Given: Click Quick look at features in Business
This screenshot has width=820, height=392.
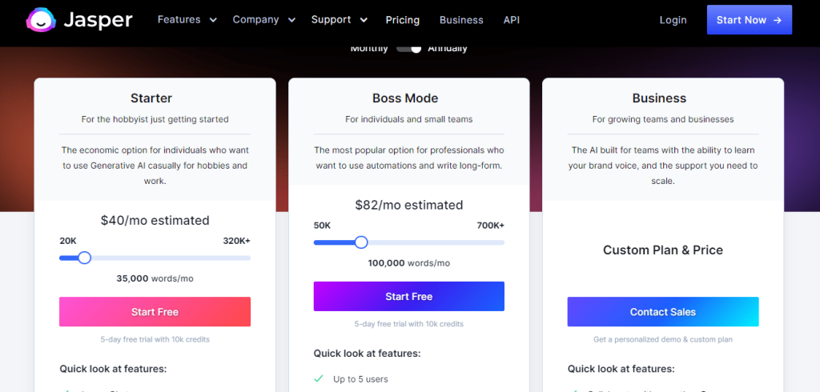Looking at the screenshot, I should click(621, 369).
